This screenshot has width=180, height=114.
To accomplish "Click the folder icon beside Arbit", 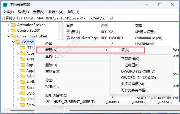I will [23, 76].
